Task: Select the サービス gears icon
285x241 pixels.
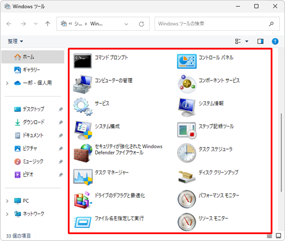Action: click(x=83, y=107)
